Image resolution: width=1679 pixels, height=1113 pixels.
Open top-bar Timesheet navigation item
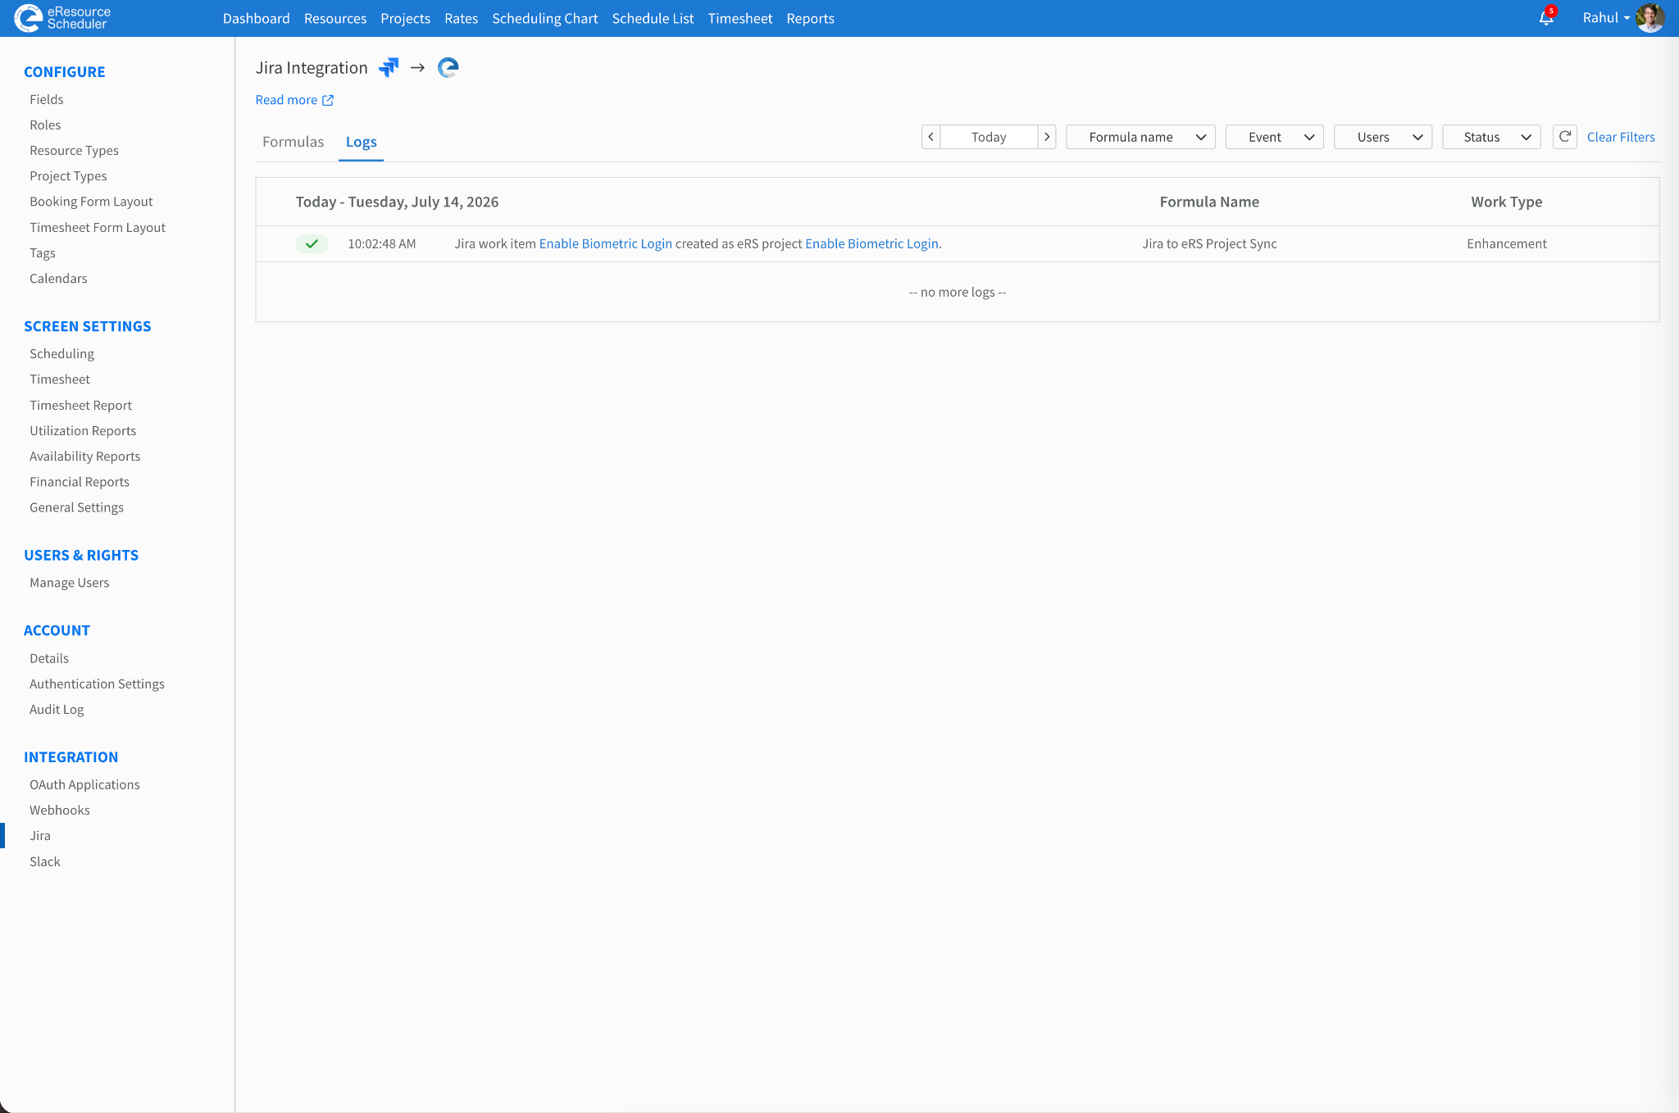(x=739, y=18)
